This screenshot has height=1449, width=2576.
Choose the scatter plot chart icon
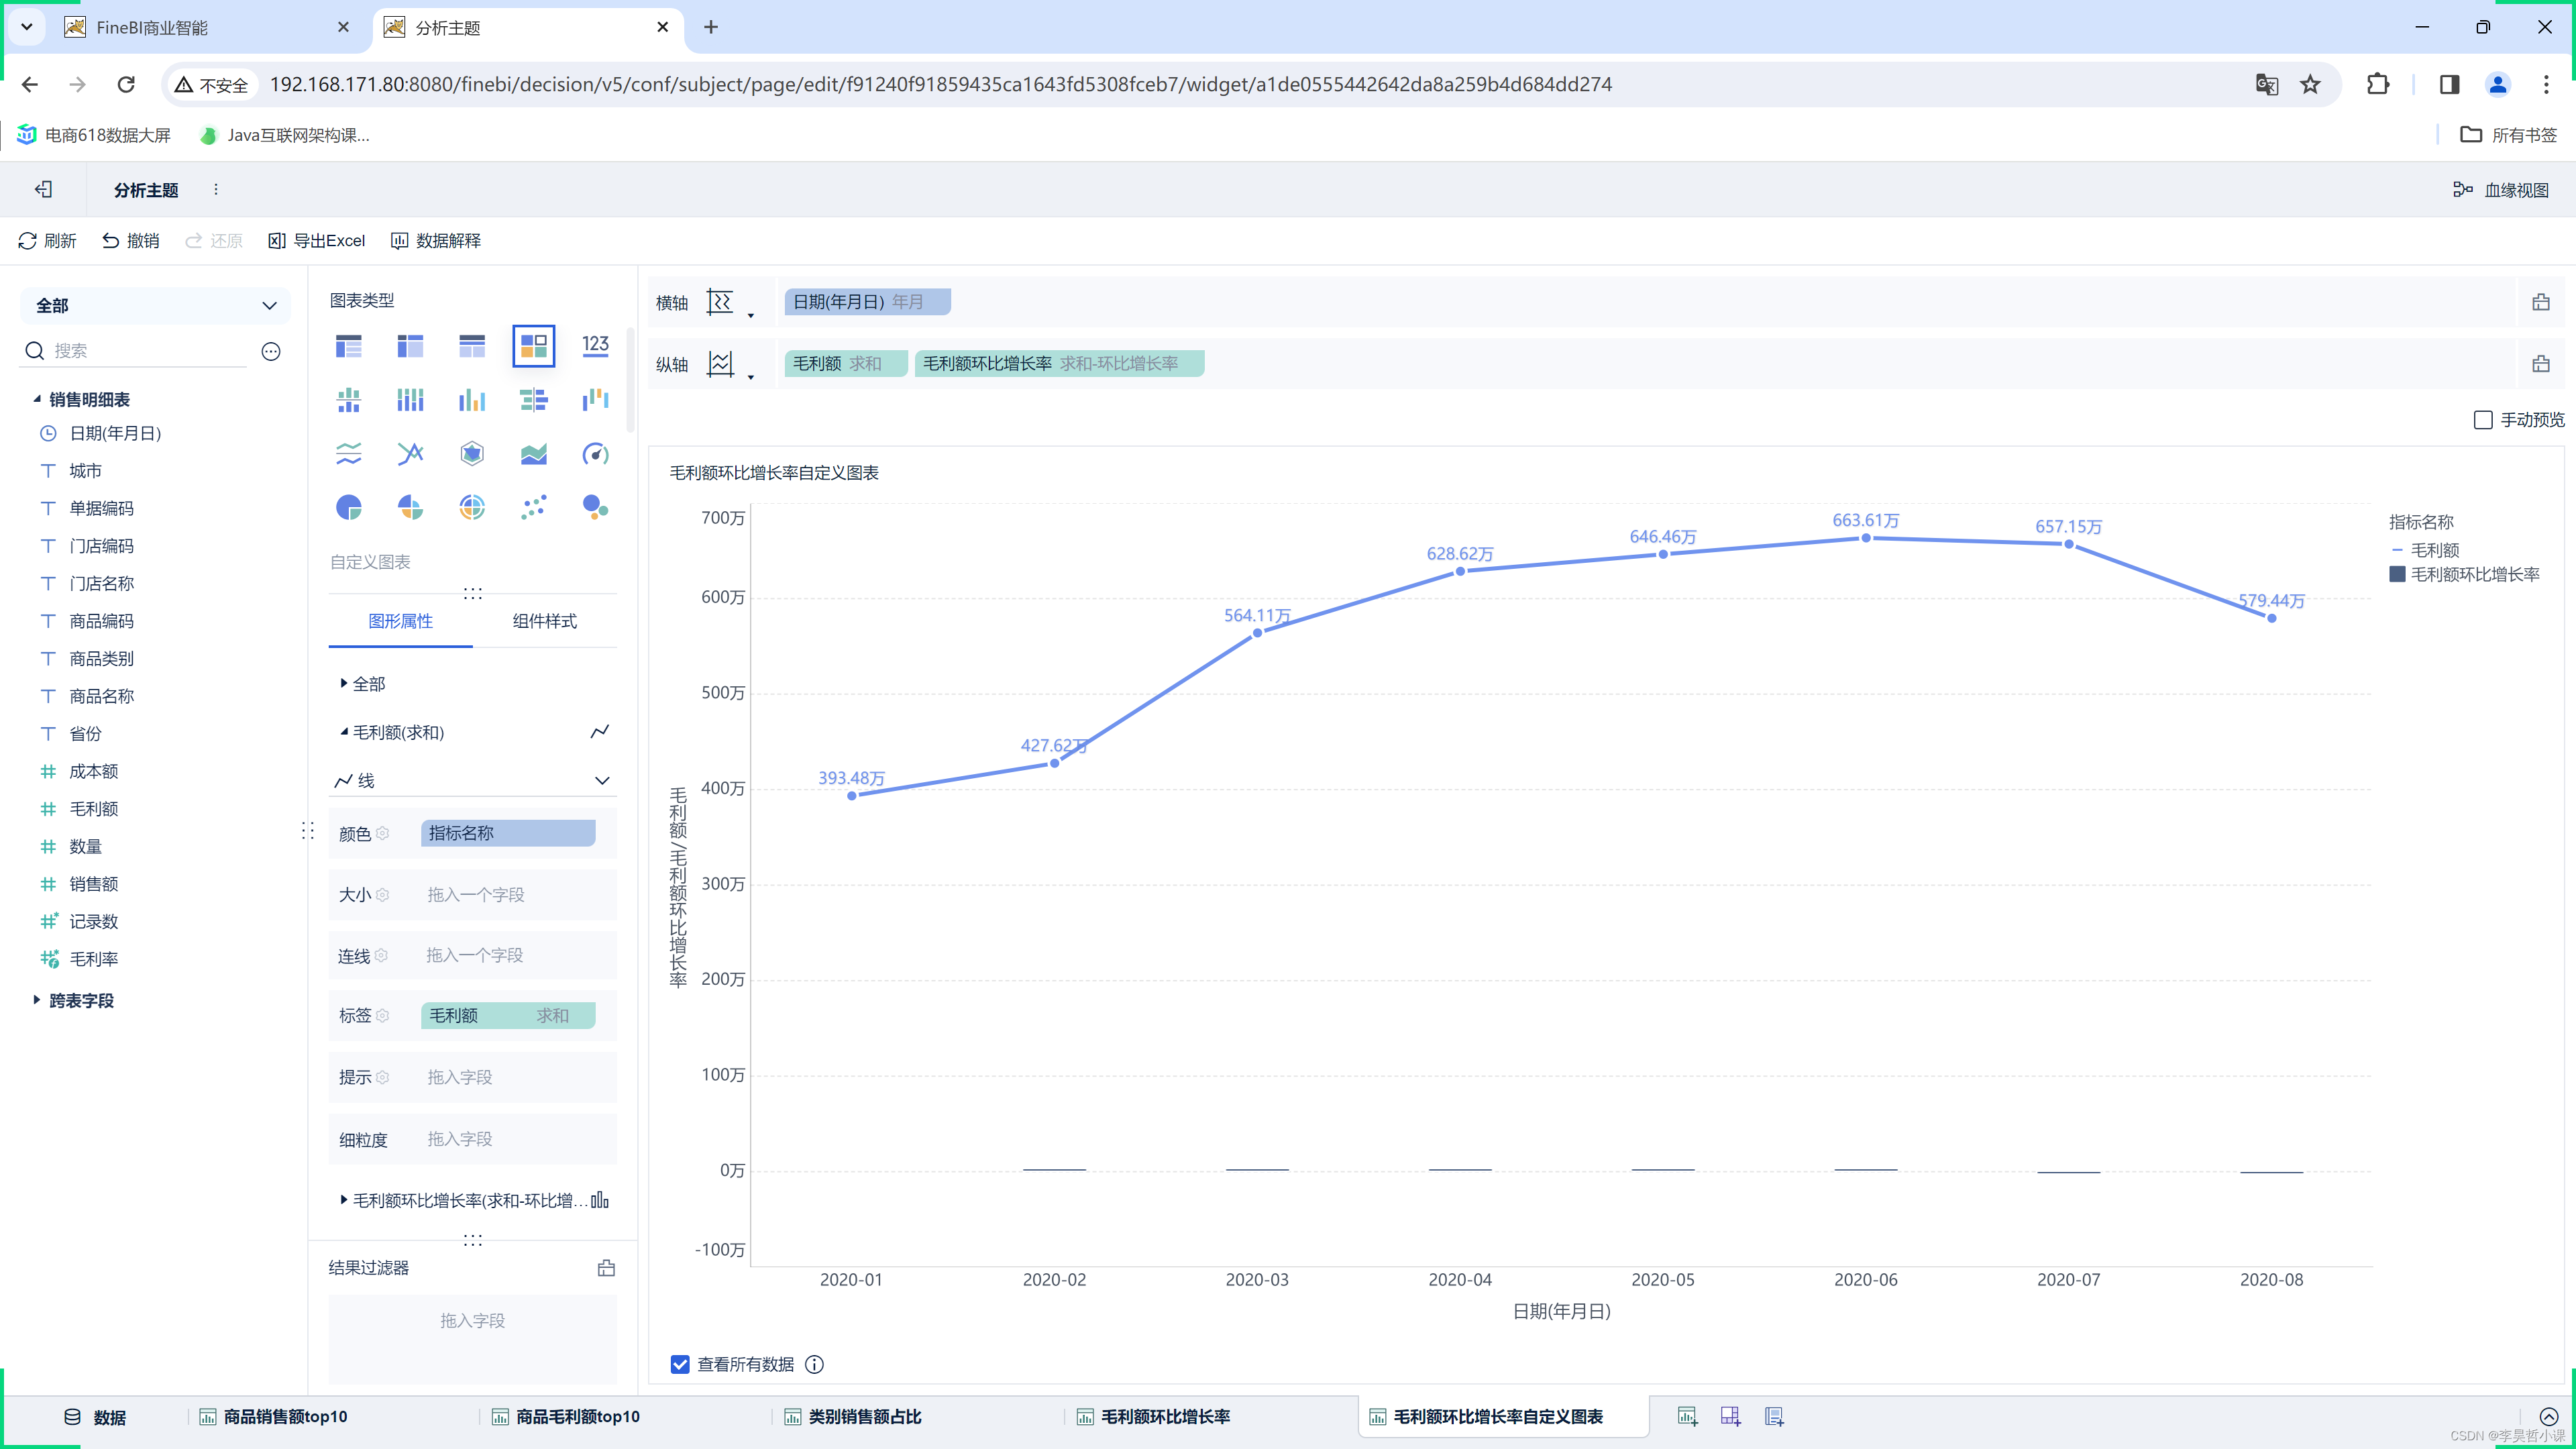[x=533, y=507]
